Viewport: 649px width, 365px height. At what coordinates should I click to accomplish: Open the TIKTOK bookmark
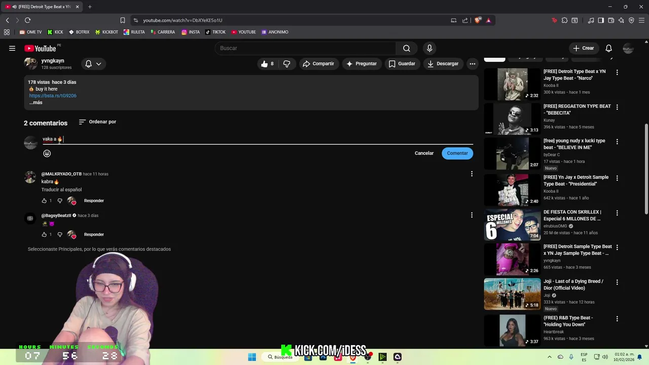click(x=215, y=32)
